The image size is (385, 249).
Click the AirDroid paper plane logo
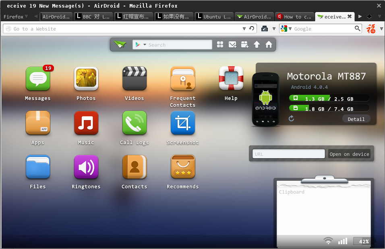tap(120, 45)
